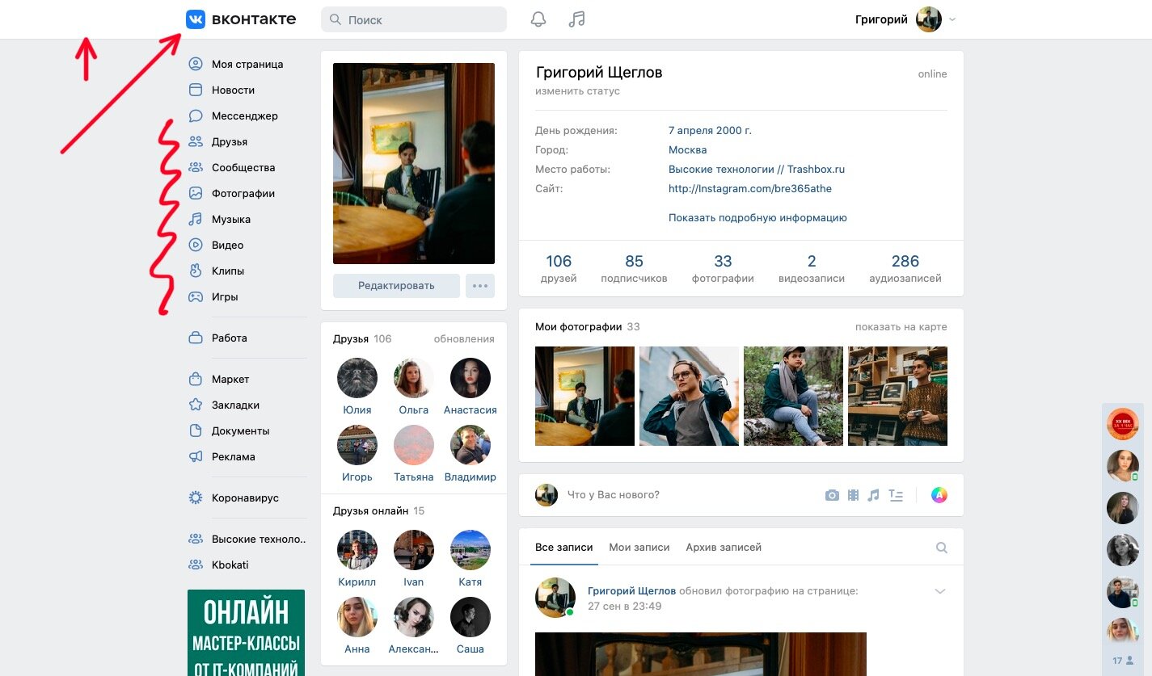Image resolution: width=1152 pixels, height=676 pixels.
Task: Click the Редактировать button
Action: click(396, 286)
